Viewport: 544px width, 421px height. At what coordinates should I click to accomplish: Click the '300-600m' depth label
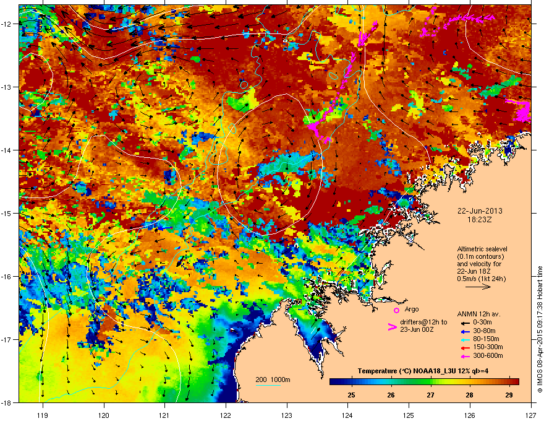pyautogui.click(x=488, y=355)
